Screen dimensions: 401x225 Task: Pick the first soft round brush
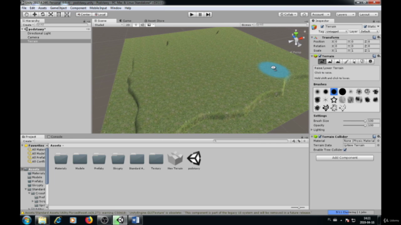[318, 92]
